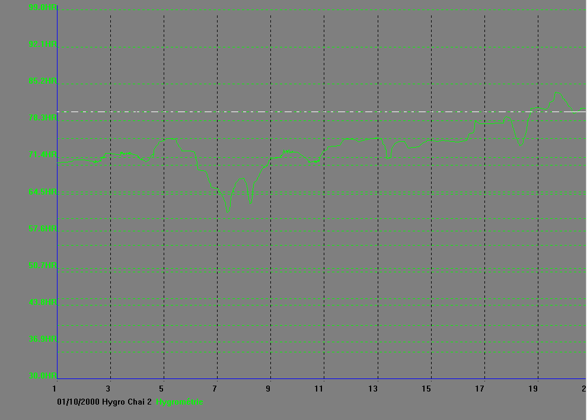Image resolution: width=587 pixels, height=420 pixels.
Task: Click the 36.9HR axis label
Action: pos(43,339)
